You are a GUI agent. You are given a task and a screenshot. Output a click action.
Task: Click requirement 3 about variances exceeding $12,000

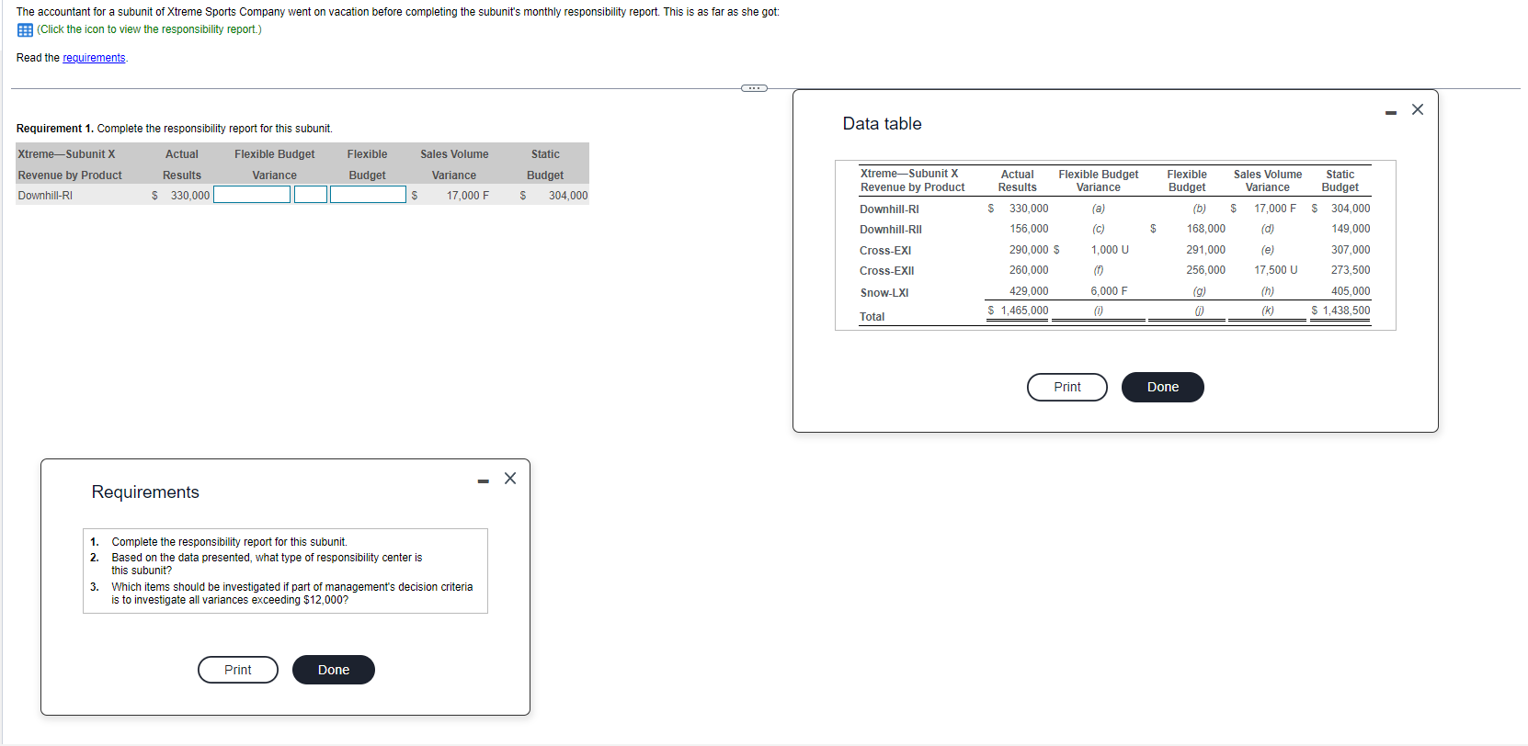(292, 593)
